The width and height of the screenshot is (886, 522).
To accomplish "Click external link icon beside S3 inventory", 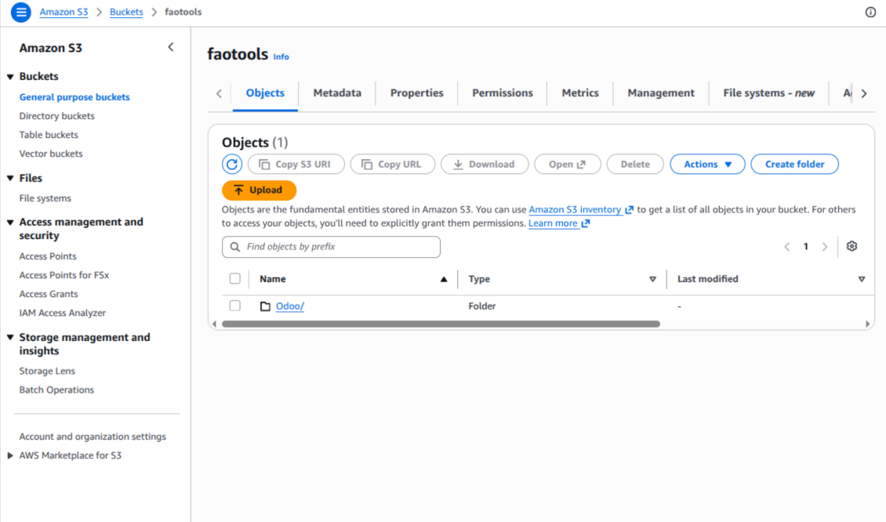I will point(629,209).
